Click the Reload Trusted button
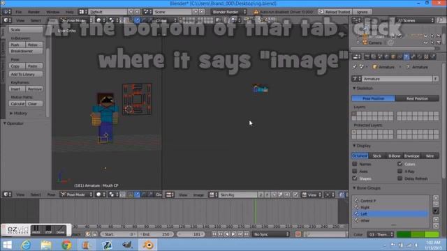Image resolution: width=447 pixels, height=251 pixels. click(x=335, y=12)
